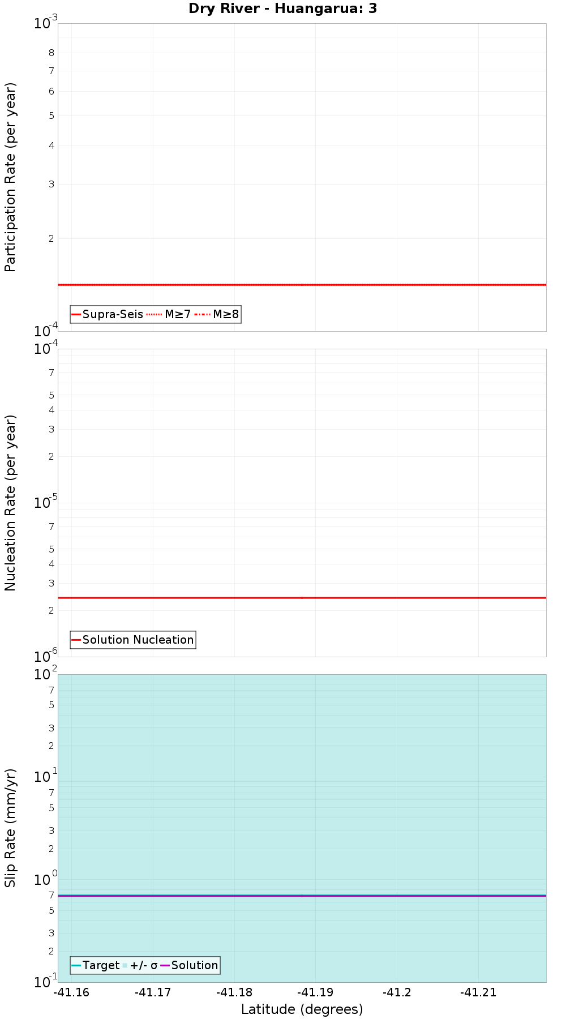Click the -41.17 latitude tick label
Image resolution: width=566 pixels, height=1019 pixels.
coord(153,992)
